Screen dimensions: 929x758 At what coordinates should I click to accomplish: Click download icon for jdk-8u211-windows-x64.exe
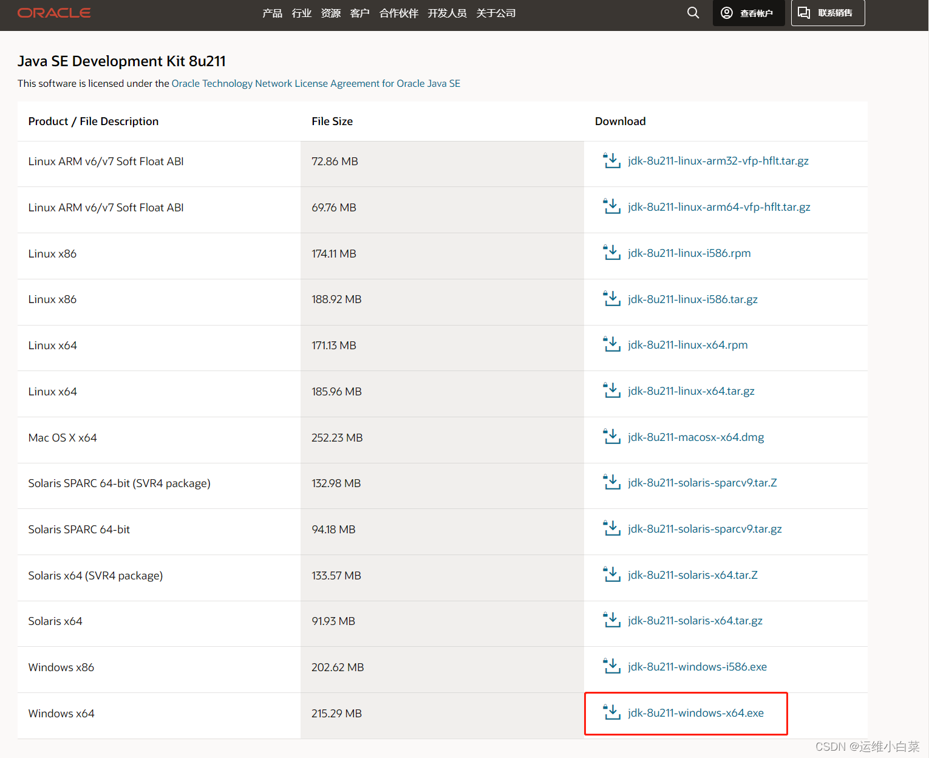pos(611,713)
